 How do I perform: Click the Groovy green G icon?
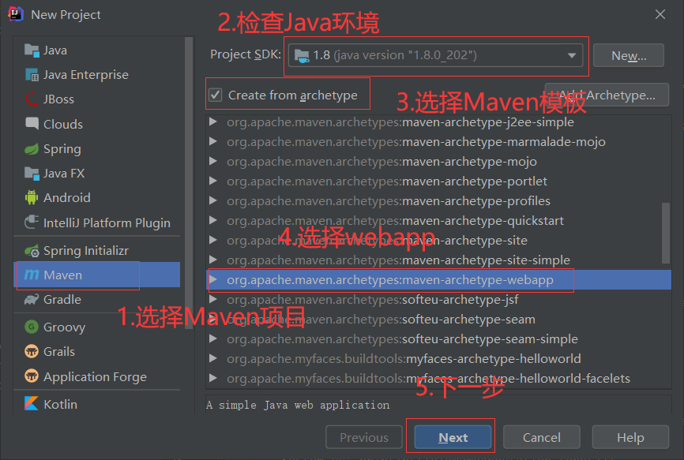click(32, 327)
